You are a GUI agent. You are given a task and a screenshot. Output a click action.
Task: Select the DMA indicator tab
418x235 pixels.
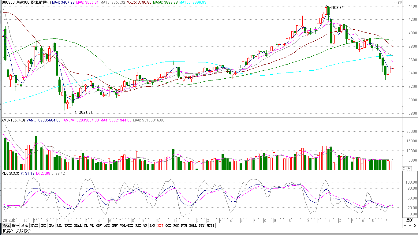point(51,226)
